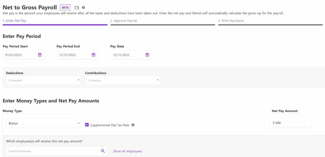Click the Pay Period Start date field

[x=20, y=55]
